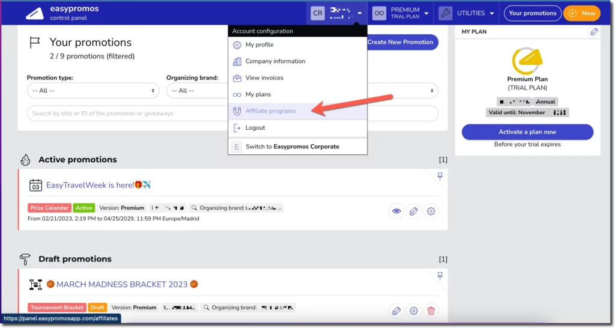Open EasyTravelWeek settings gear icon

431,211
